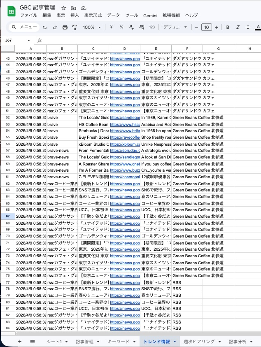261x347 pixels.
Task: Open the Gemini menu
Action: 150,16
